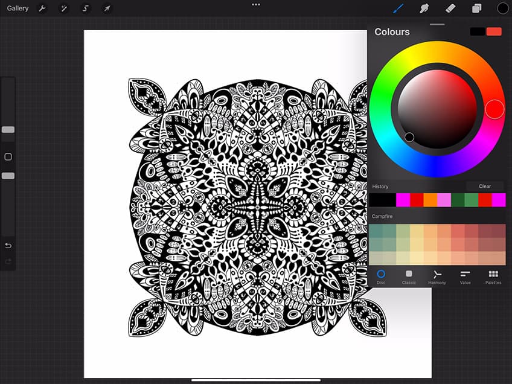The image size is (512, 384).
Task: Open the Gallery
Action: pyautogui.click(x=18, y=8)
